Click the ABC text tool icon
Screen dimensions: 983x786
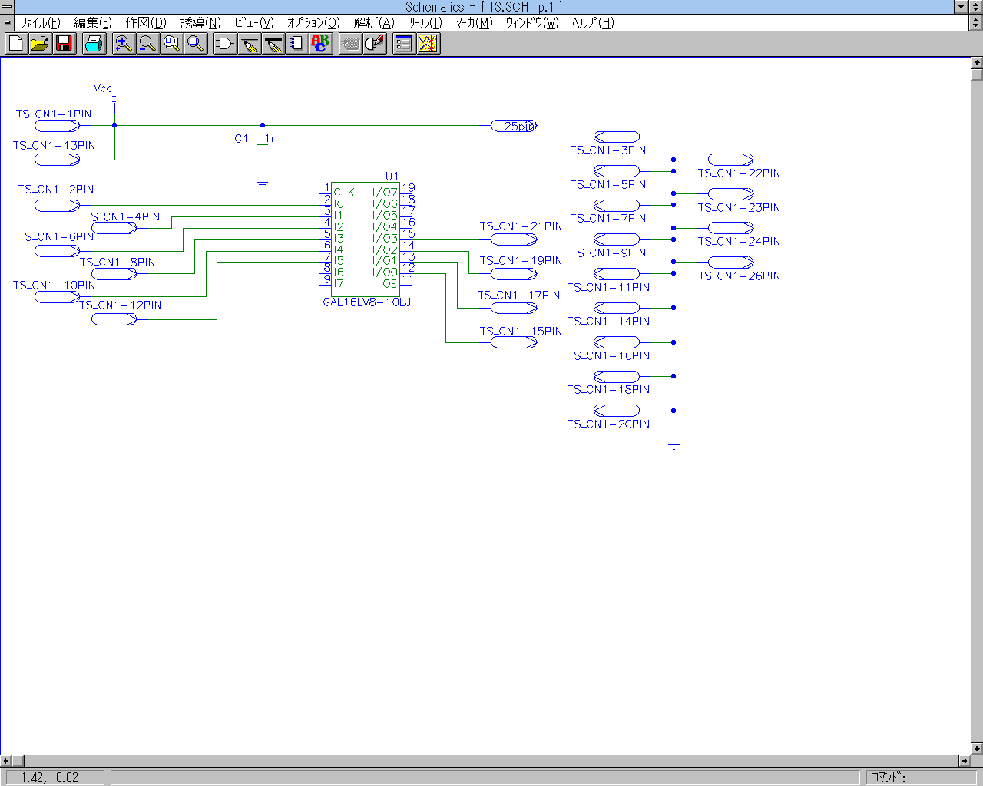click(x=320, y=44)
